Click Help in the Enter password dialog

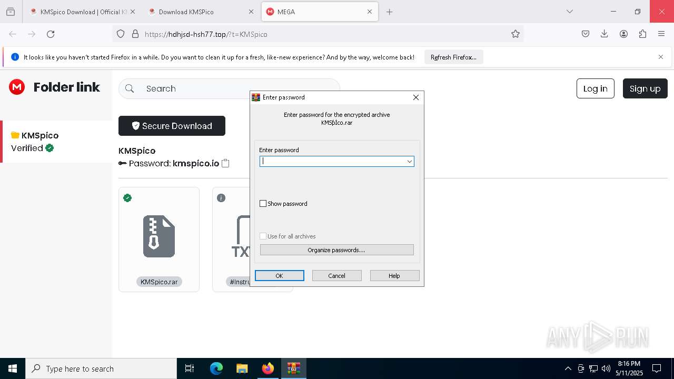click(x=394, y=276)
